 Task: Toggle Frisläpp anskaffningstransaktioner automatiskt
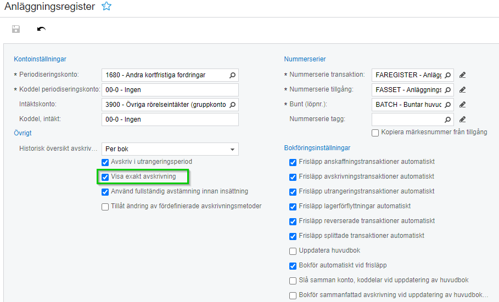(293, 162)
